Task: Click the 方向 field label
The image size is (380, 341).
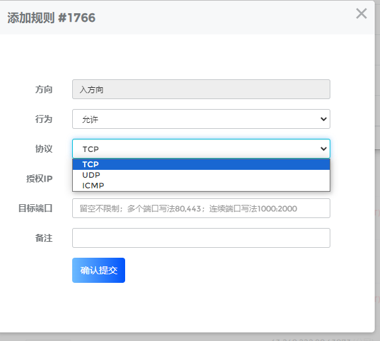Action: click(44, 89)
